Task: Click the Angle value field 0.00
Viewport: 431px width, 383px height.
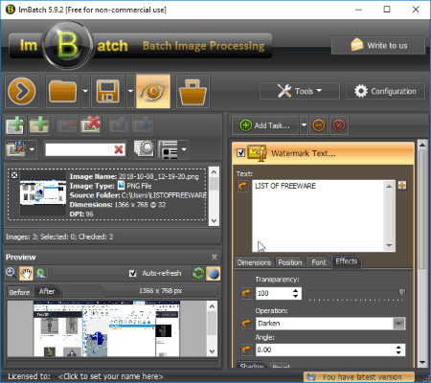Action: point(326,350)
